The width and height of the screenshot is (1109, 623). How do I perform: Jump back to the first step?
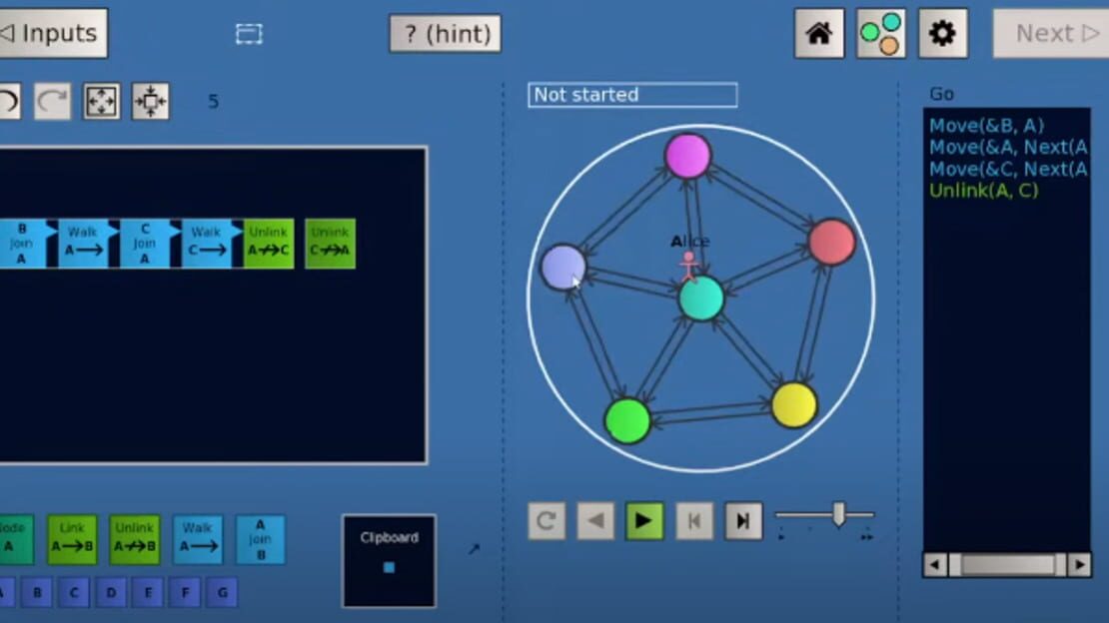click(693, 521)
